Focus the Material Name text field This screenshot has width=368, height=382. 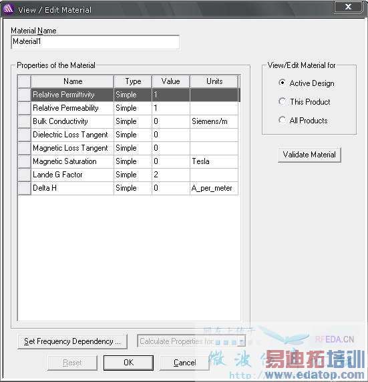pos(95,42)
